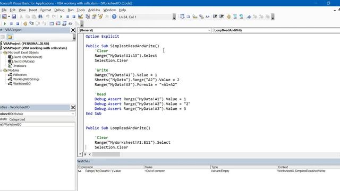340x191 pixels.
Task: Toggle Folders in the Project Explorer pane
Action: (x=10, y=37)
